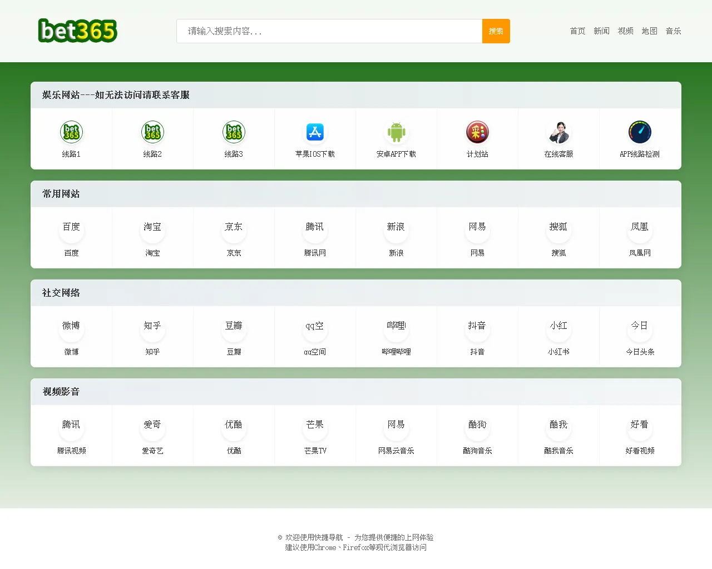Open the 微博 round site icon

coord(71,329)
